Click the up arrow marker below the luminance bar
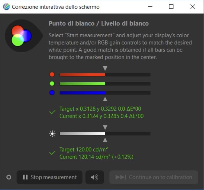 [105, 140]
